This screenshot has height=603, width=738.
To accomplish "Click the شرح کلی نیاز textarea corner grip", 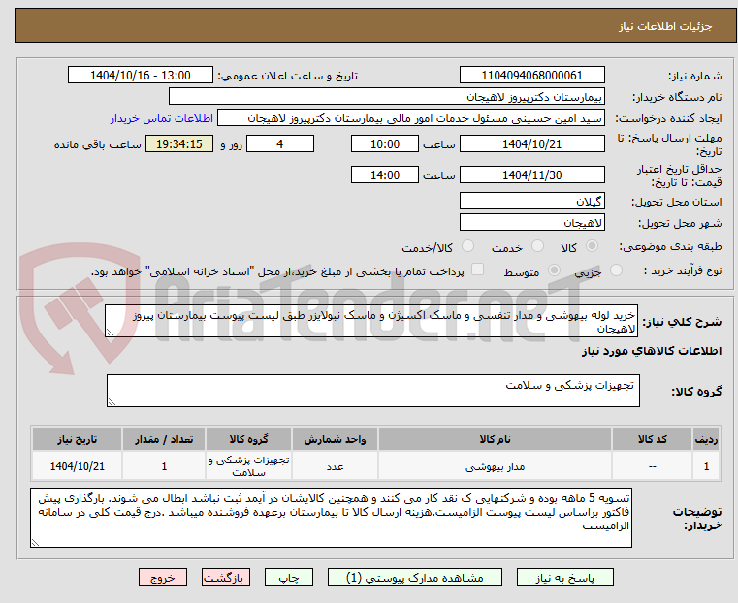I will coord(110,333).
